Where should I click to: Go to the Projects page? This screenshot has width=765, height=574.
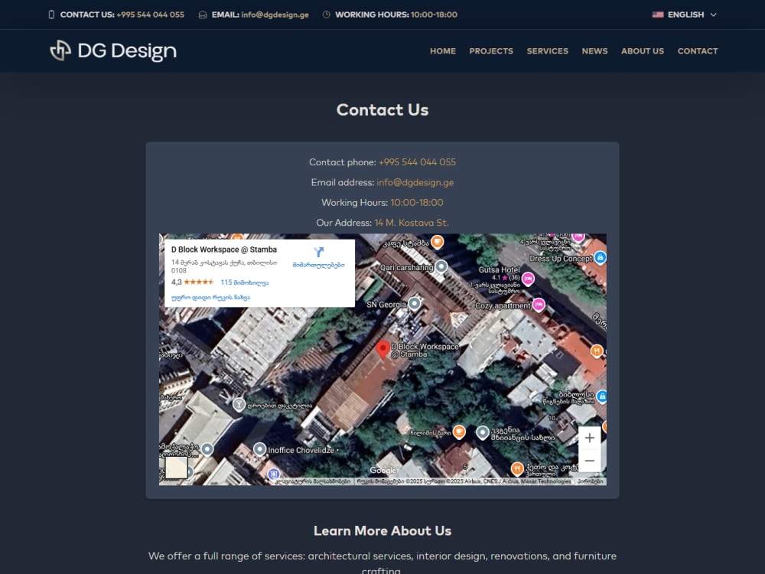click(x=491, y=51)
